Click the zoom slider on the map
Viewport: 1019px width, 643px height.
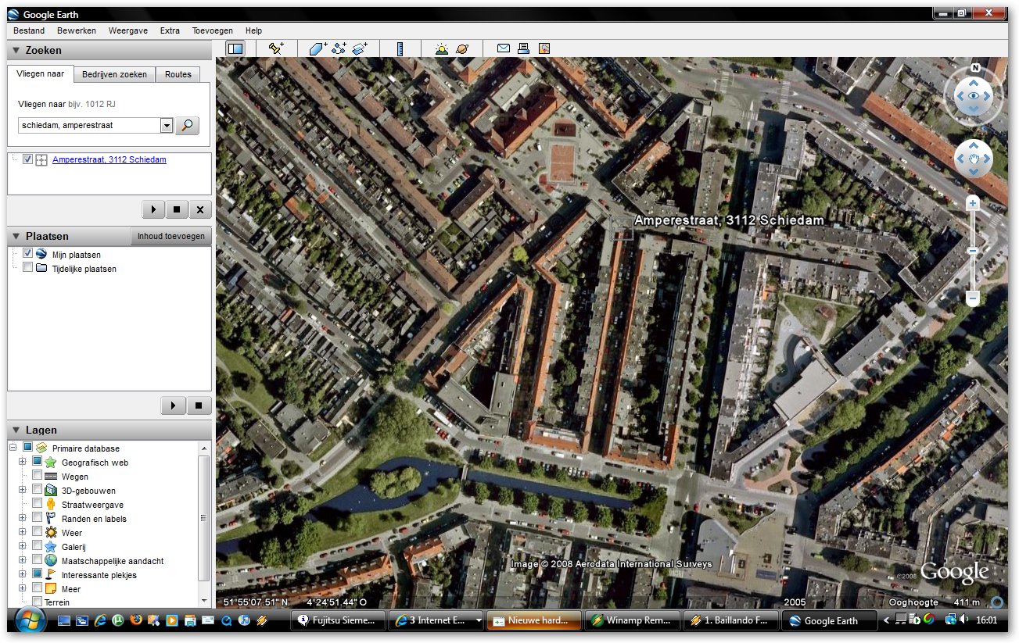[973, 251]
